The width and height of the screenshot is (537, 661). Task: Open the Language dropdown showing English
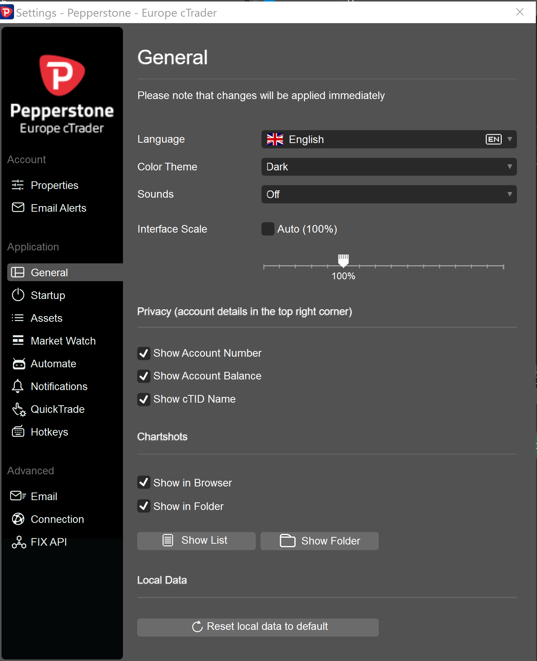389,139
